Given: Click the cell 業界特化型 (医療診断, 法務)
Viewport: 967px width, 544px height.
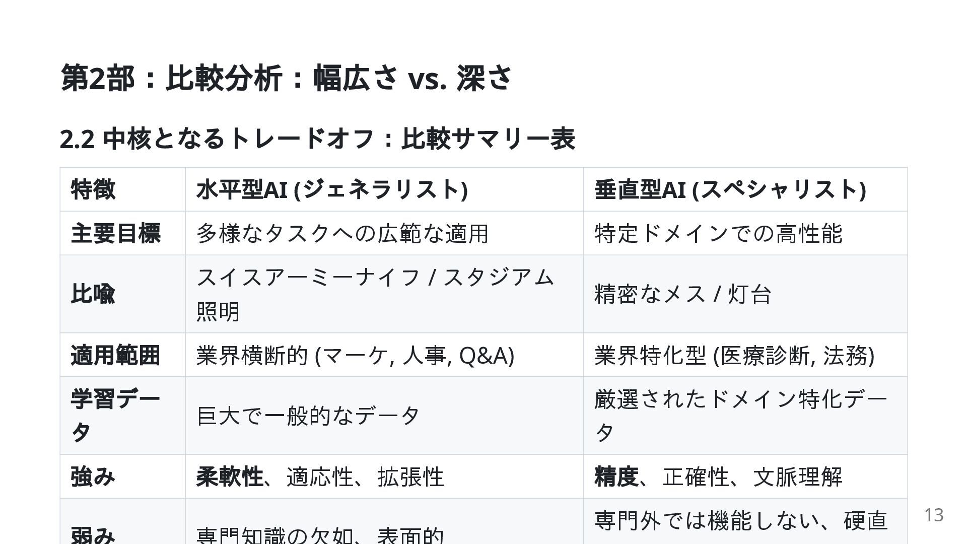Looking at the screenshot, I should pyautogui.click(x=745, y=355).
